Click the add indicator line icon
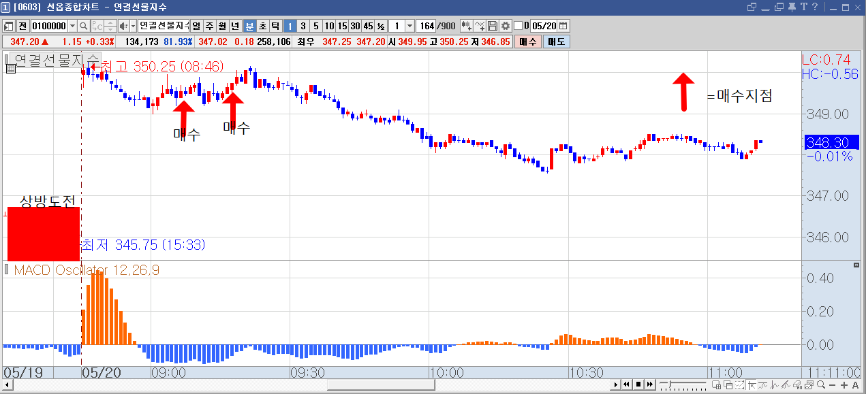Viewport: 866px width, 394px height. coord(480,26)
